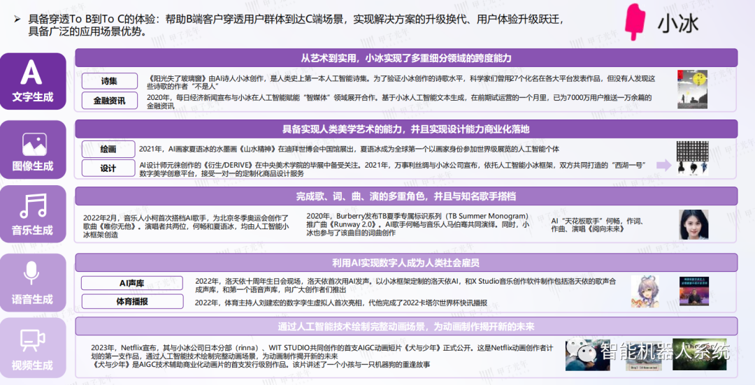
Task: Open the anime Luo Tianyi character thumbnail
Action: [645, 291]
